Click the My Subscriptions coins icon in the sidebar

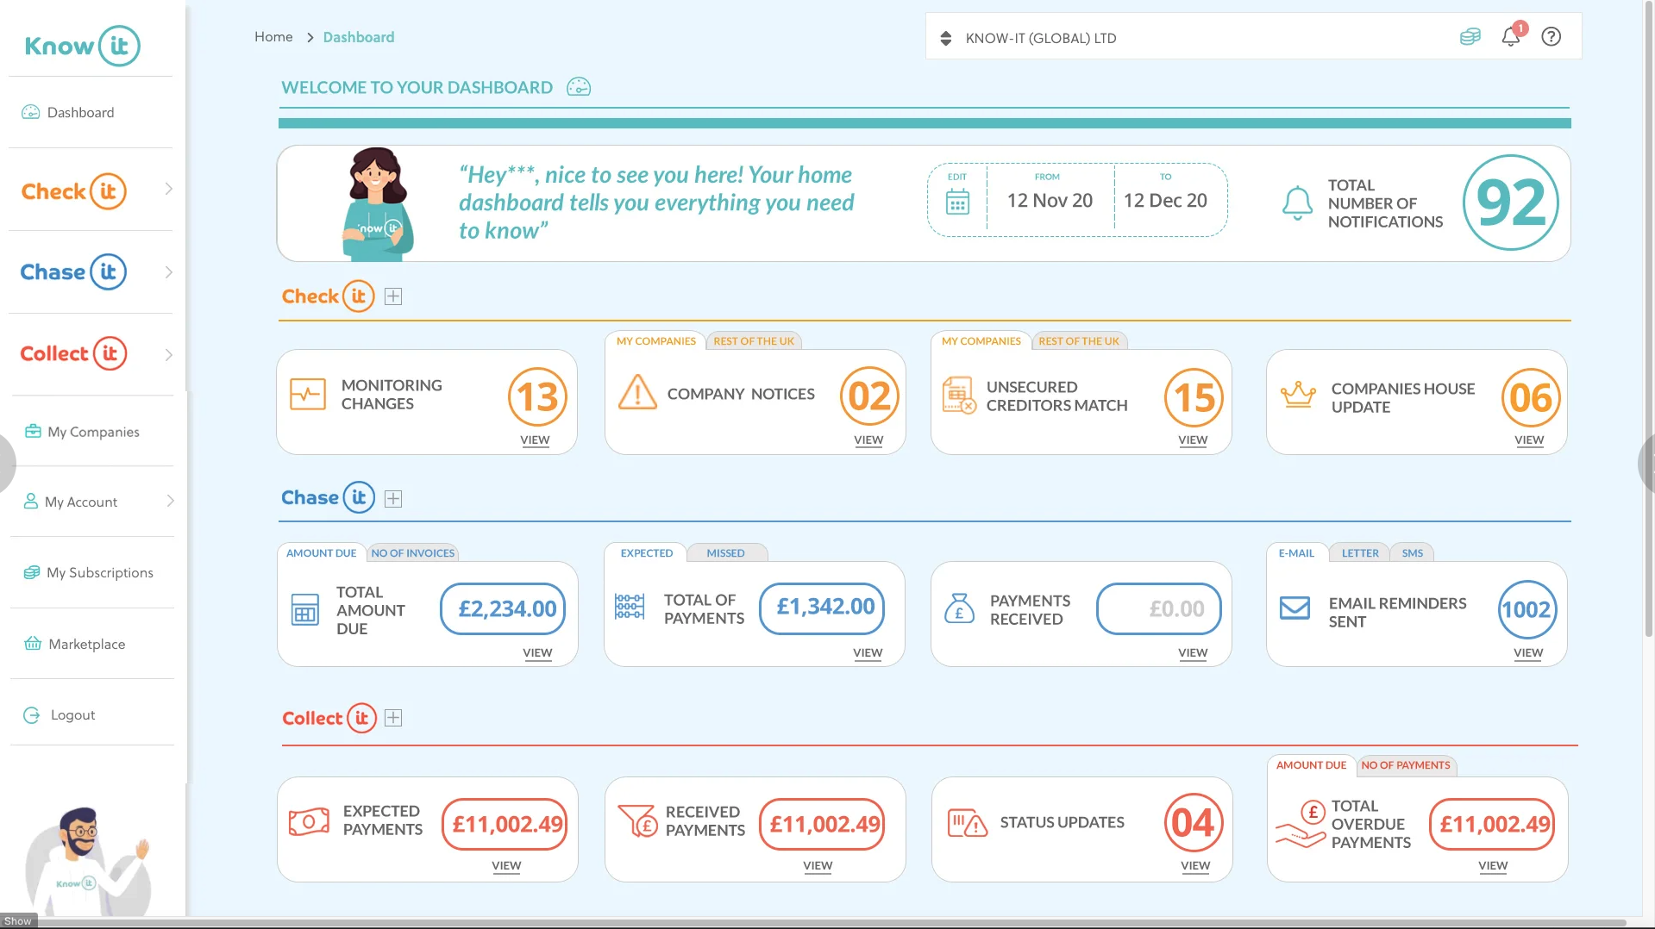32,572
